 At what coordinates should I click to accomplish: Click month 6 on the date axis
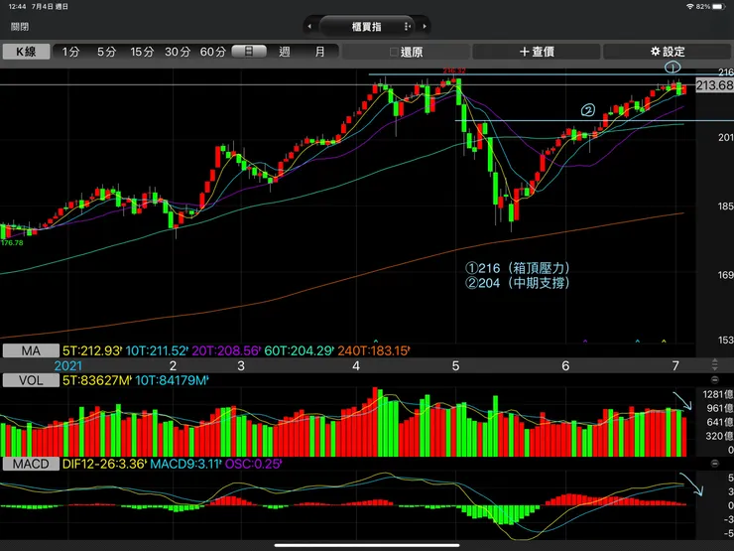[565, 366]
